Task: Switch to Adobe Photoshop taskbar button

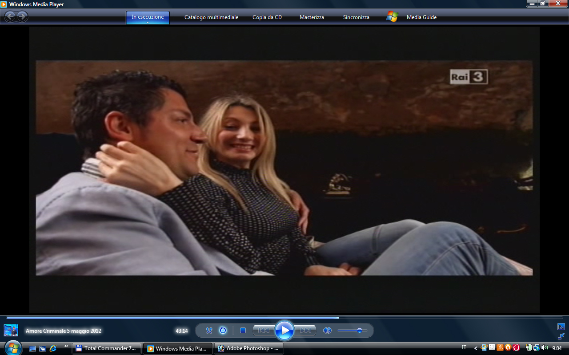Action: pyautogui.click(x=248, y=348)
